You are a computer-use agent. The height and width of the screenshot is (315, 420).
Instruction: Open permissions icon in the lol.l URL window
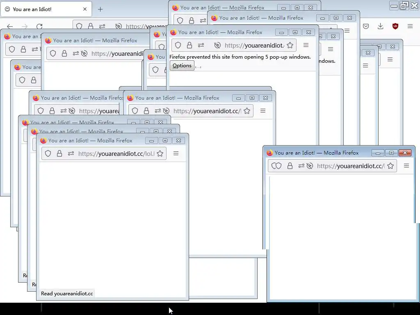coord(71,153)
